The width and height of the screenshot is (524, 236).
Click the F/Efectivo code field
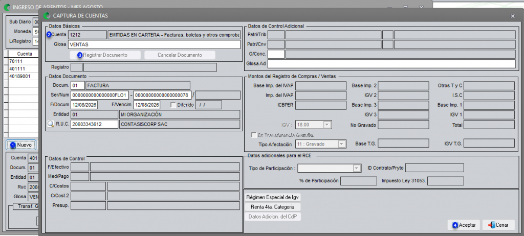[80, 167]
